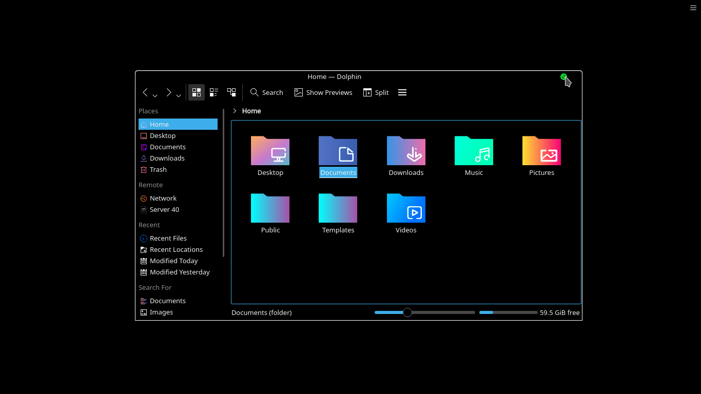The image size is (701, 394).
Task: Open Trash in the sidebar
Action: tap(178, 169)
